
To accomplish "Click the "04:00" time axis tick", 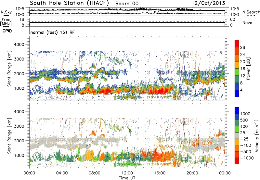I will coord(62,173).
